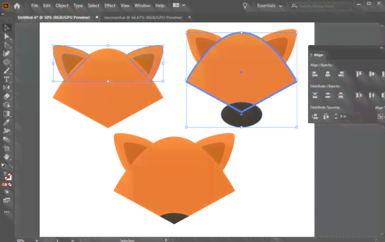Open the File menu
Viewport: 385px width, 242px height.
(x=35, y=6)
